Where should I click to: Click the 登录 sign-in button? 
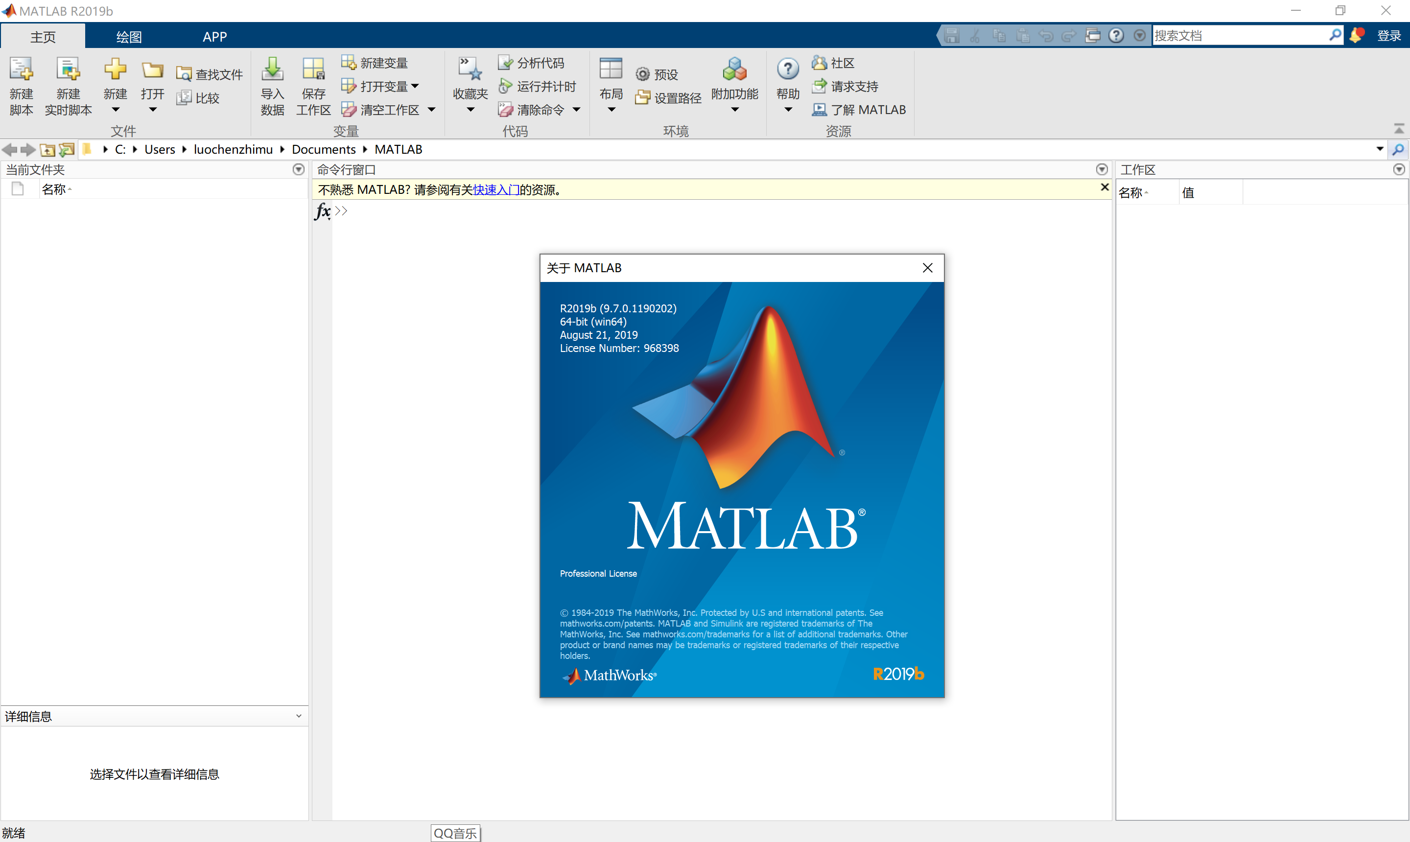click(1389, 35)
